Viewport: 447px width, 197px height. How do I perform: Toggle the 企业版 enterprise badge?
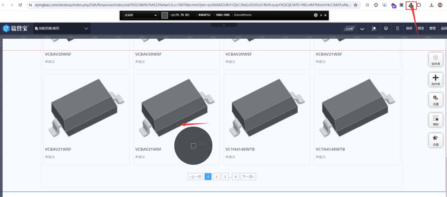tap(349, 28)
